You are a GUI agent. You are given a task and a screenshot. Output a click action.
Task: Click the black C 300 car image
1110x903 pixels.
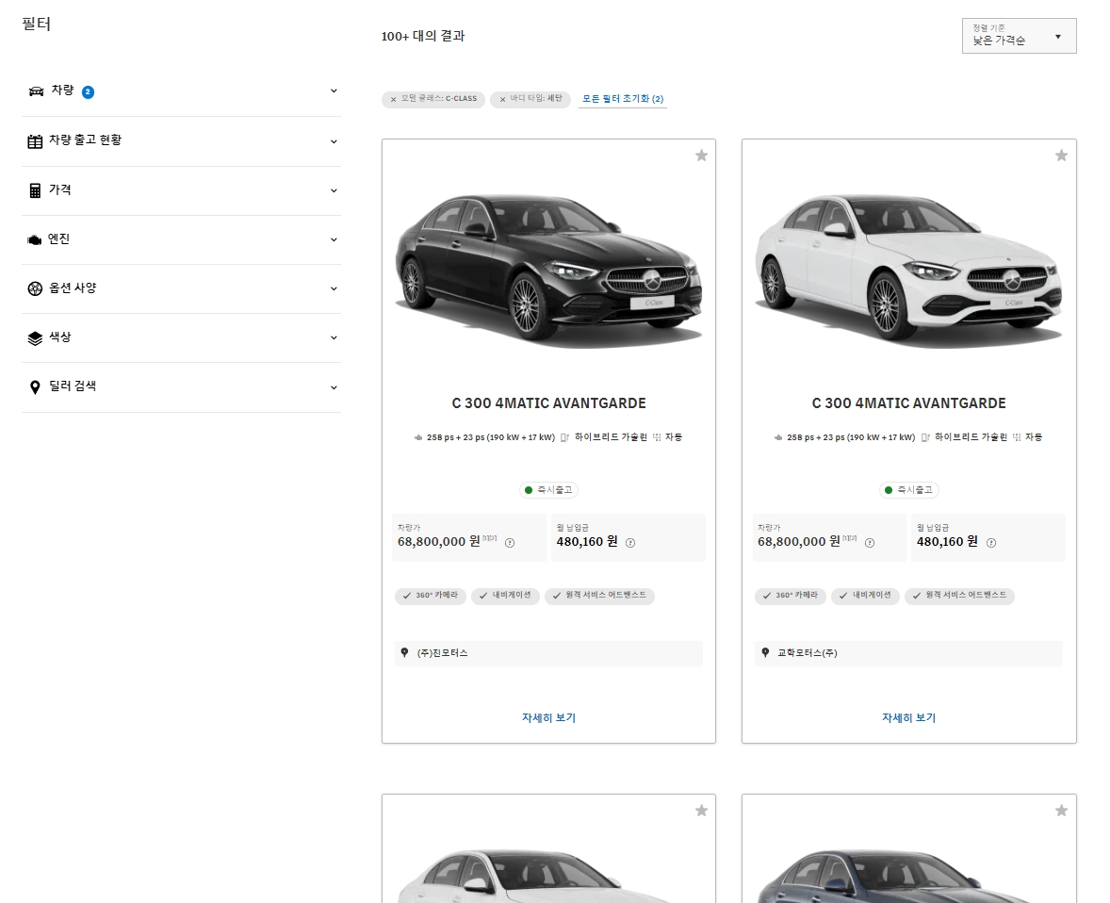tap(548, 271)
